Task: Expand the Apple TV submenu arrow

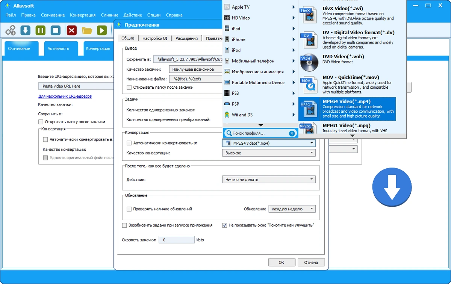Action: [x=293, y=7]
